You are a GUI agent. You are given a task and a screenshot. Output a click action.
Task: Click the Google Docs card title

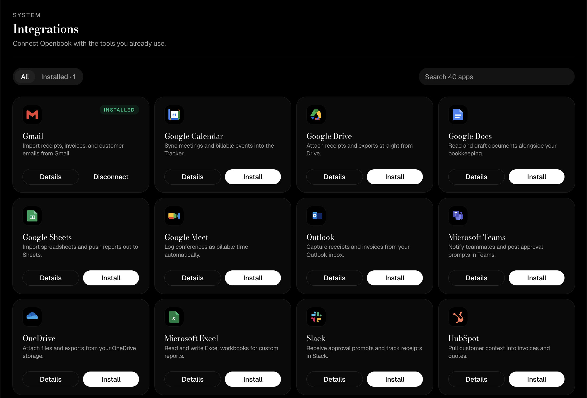point(470,136)
